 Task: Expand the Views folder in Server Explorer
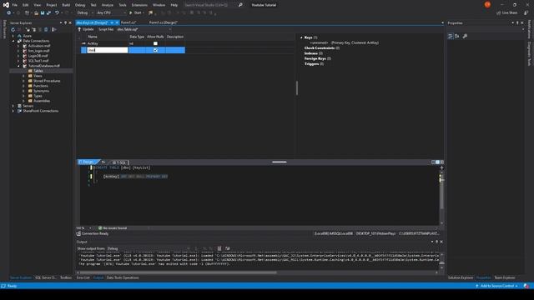(24, 76)
